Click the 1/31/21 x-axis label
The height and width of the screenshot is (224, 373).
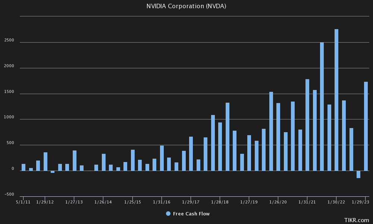(307, 202)
